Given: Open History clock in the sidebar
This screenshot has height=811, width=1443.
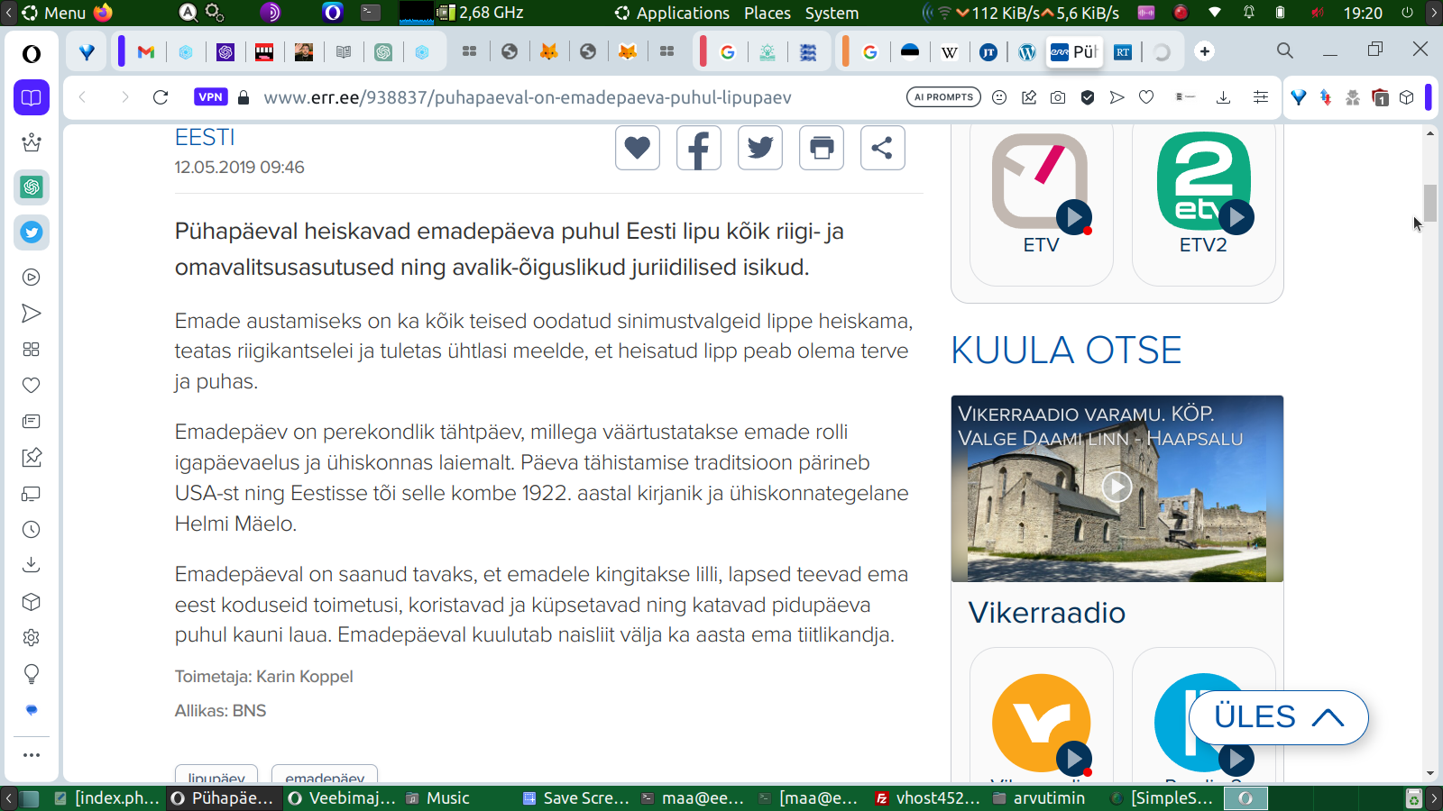Looking at the screenshot, I should click(x=32, y=530).
